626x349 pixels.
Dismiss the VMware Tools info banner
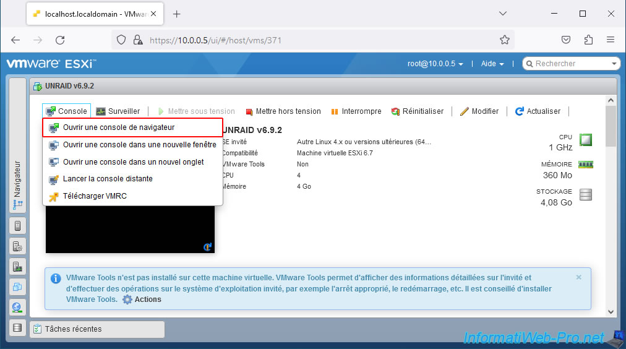[x=578, y=277]
